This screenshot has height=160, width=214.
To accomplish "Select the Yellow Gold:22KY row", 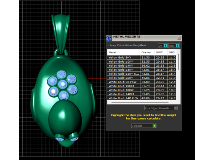I will pyautogui.click(x=142, y=78).
